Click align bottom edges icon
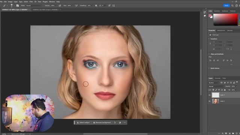240x135 pixels. [x=231, y=60]
